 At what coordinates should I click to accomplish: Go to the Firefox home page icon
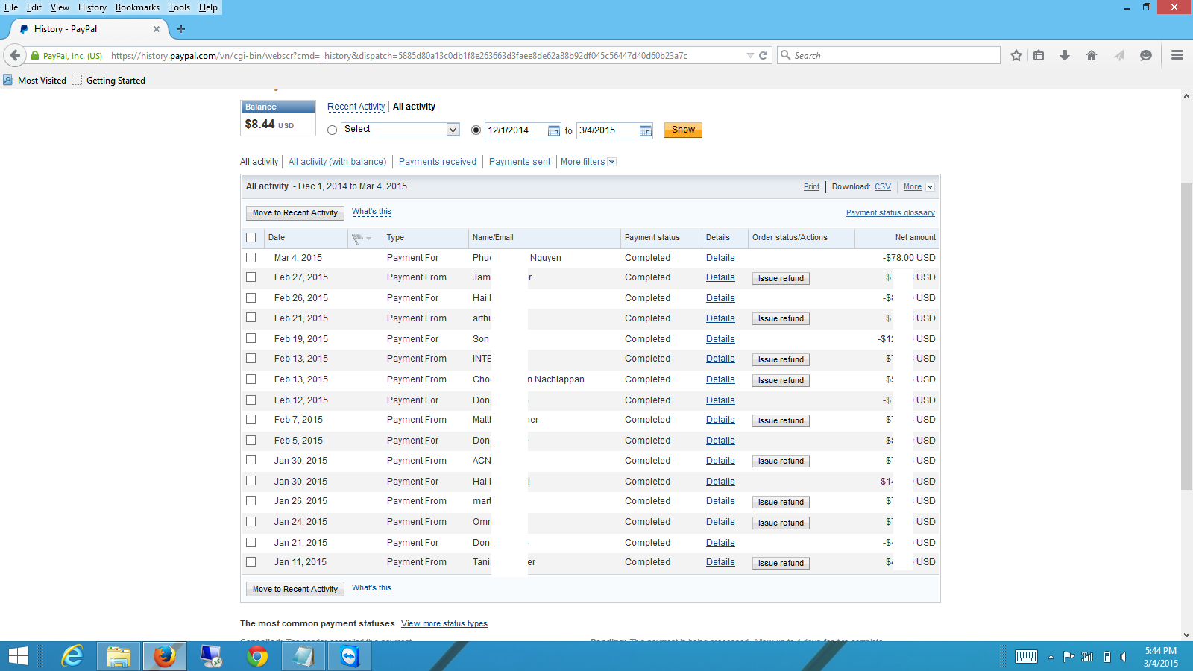click(1092, 55)
